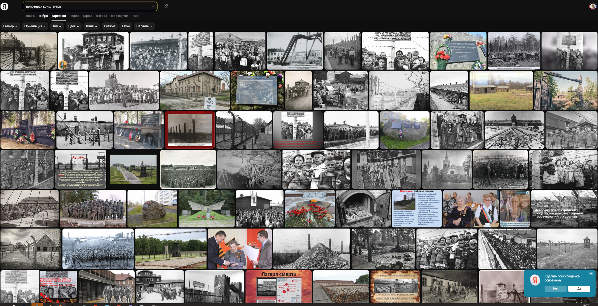
Task: Open the building with skull warning sign thumbnail
Action: 195,91
